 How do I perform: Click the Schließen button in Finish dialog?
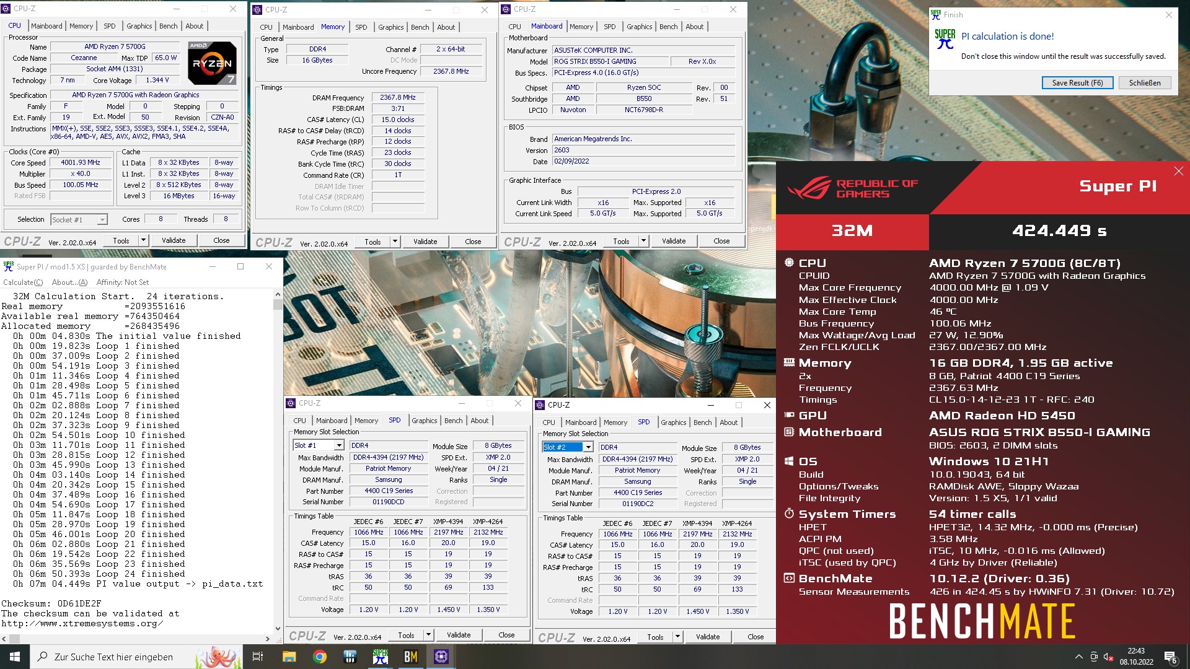click(1144, 83)
